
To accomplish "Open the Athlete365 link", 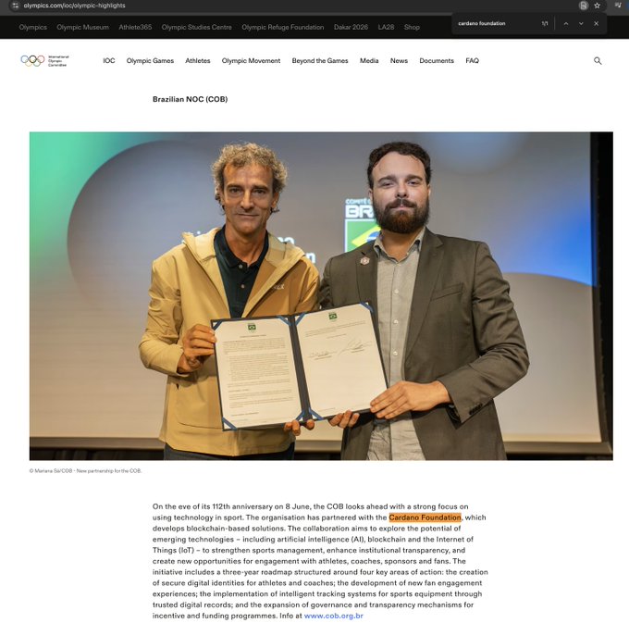I will click(135, 27).
